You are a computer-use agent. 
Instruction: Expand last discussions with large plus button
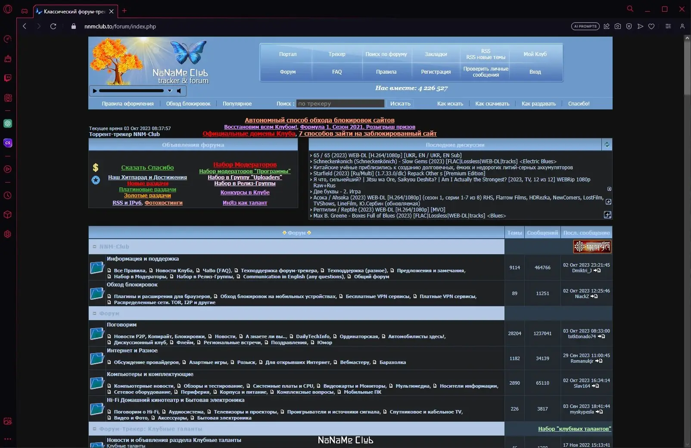[x=607, y=215]
